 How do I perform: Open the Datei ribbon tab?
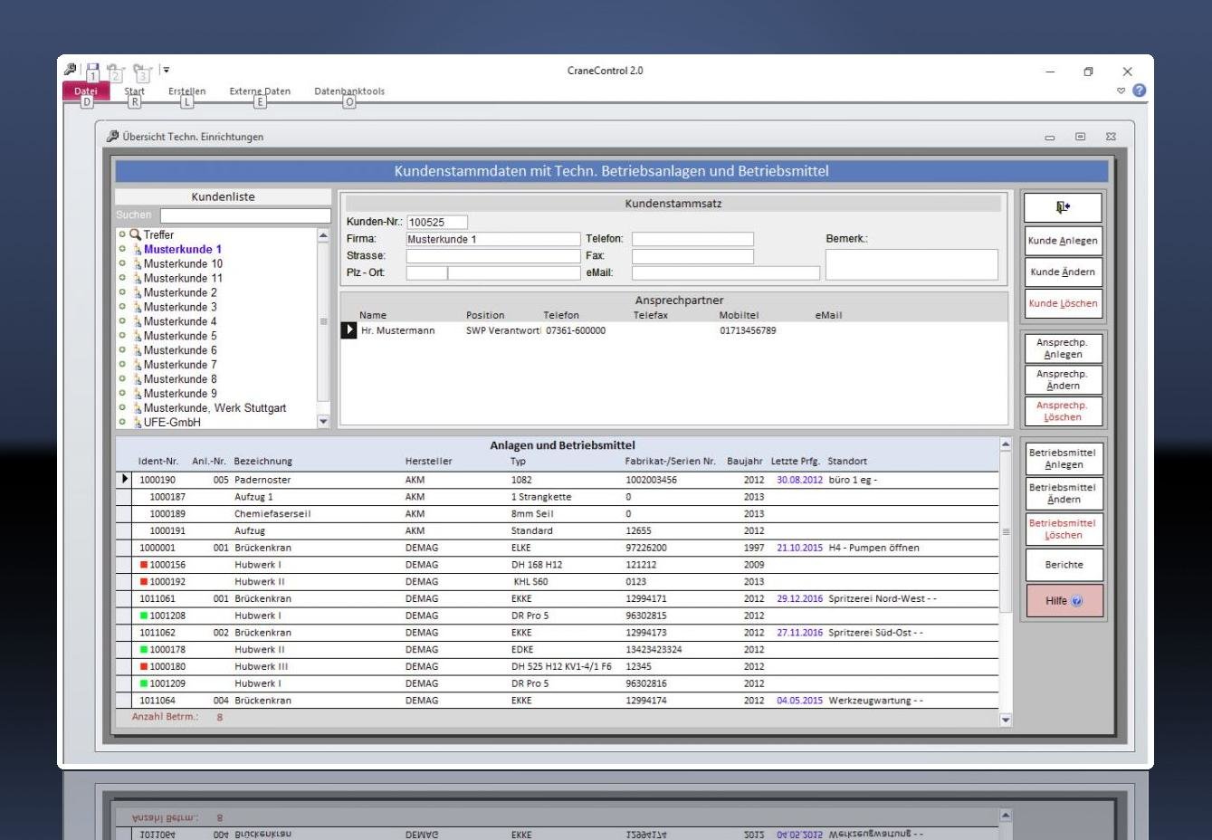[85, 91]
